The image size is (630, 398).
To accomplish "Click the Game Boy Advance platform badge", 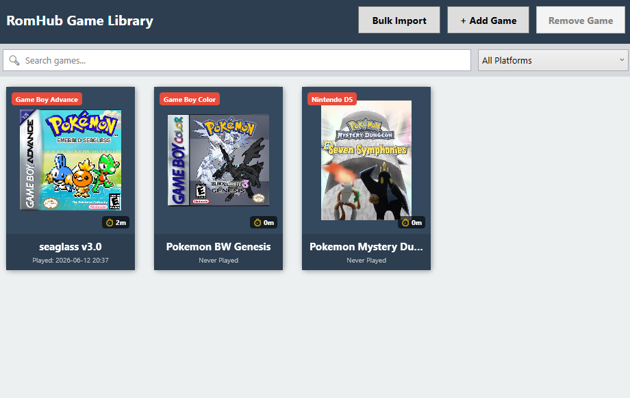I will tap(47, 100).
